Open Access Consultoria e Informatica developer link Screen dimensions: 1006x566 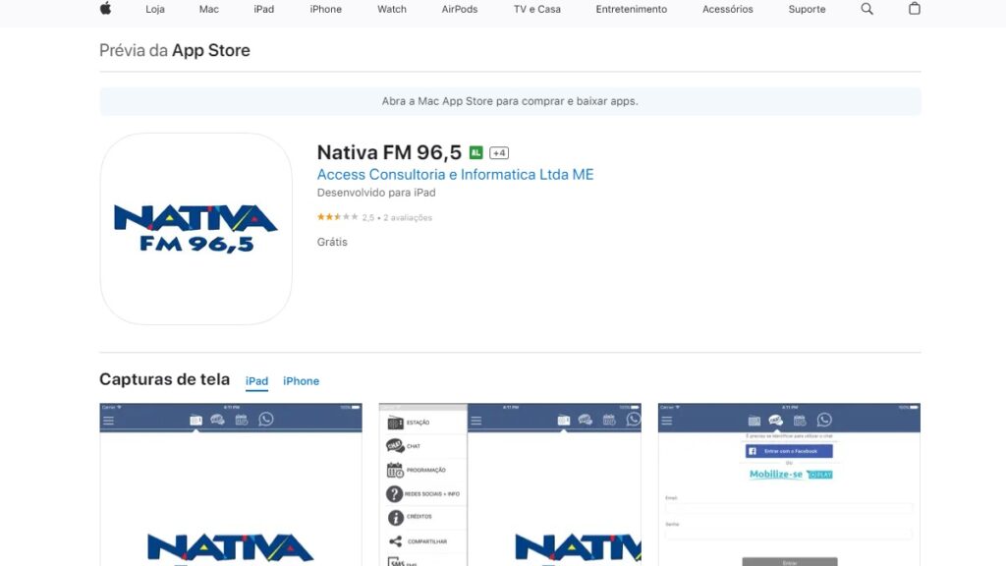455,175
